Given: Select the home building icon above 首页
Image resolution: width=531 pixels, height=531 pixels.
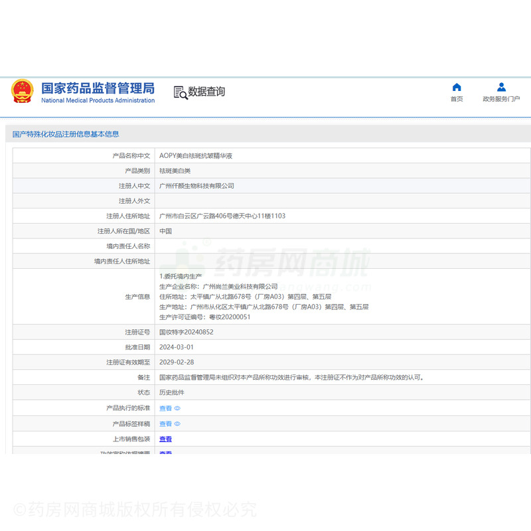Looking at the screenshot, I should point(456,86).
